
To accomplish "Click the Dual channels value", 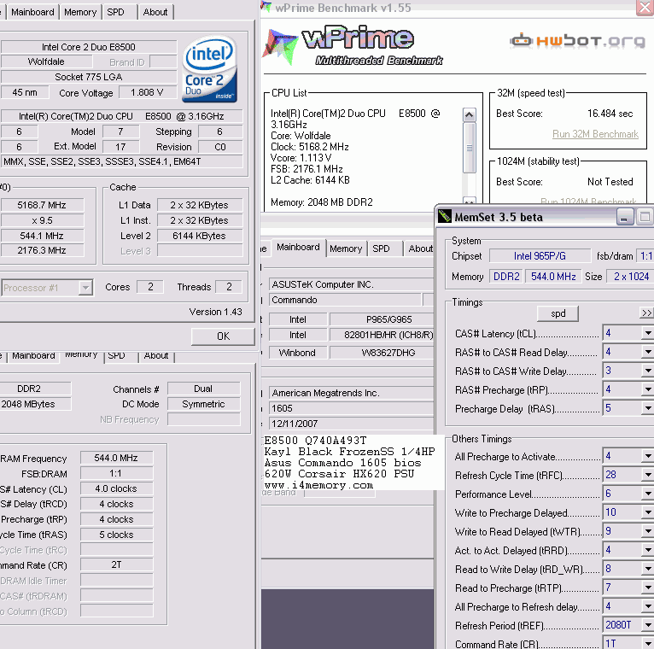I will tap(203, 389).
